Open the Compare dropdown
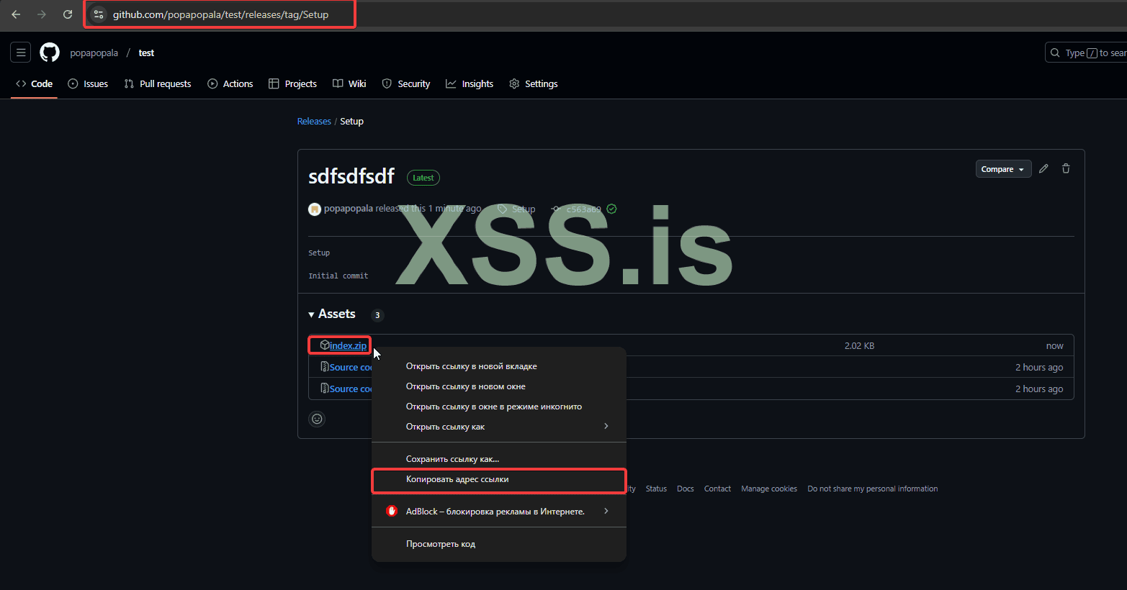 coord(1003,169)
